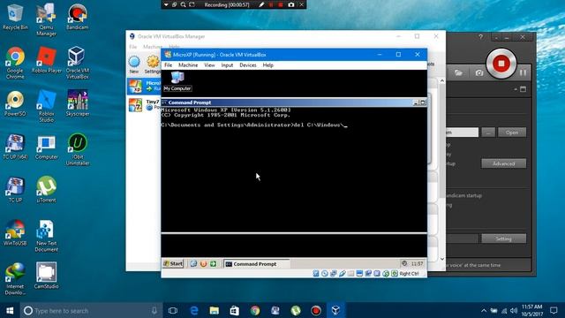Screen dimensions: 565x318
Task: Click volume speaker icon in system tray
Action: [x=514, y=310]
